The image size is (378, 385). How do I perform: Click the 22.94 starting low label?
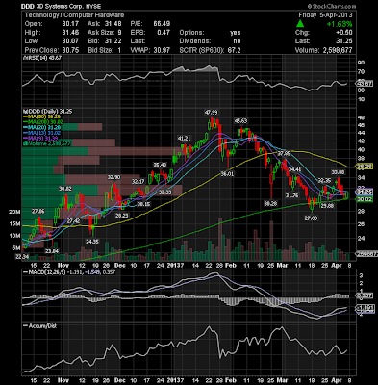click(22, 256)
